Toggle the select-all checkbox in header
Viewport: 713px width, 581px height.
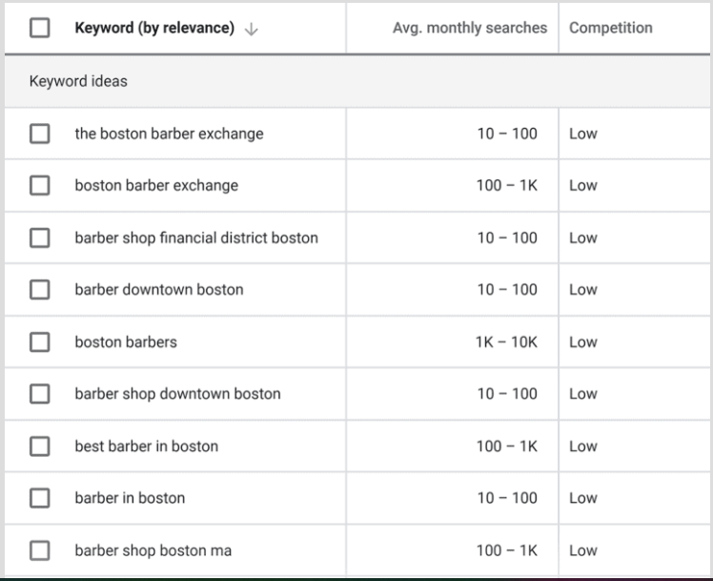pyautogui.click(x=40, y=29)
